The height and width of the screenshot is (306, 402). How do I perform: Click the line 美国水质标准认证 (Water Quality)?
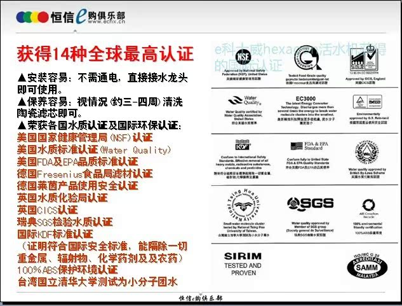tap(94, 150)
